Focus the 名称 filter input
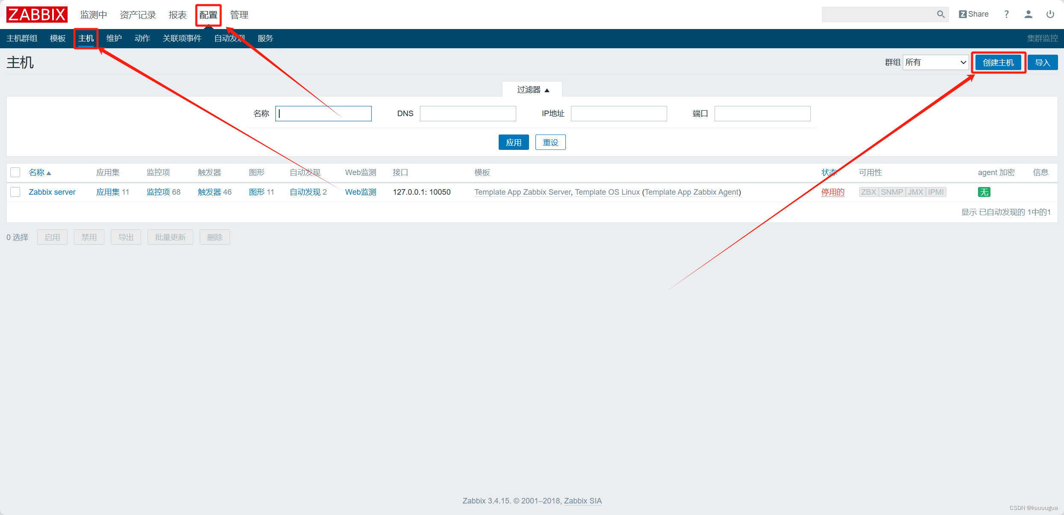The width and height of the screenshot is (1064, 515). coord(323,114)
